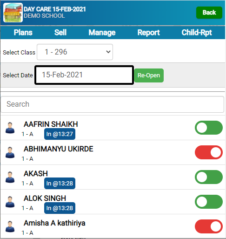Click AKASH's In @13:28 time badge
This screenshot has width=226, height=239.
60,184
